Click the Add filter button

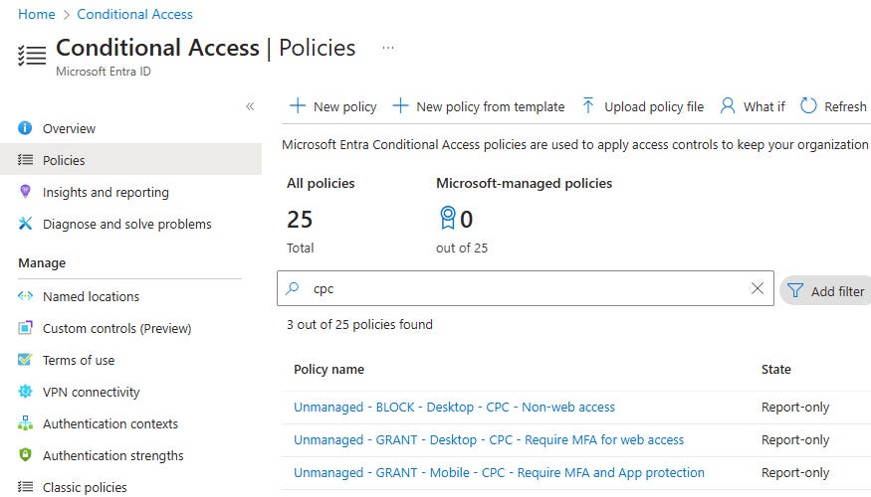pyautogui.click(x=826, y=291)
